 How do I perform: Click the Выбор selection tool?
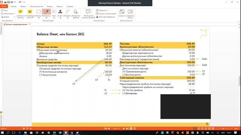(5, 17)
